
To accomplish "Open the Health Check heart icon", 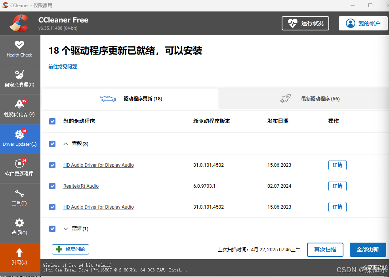I will tap(19, 45).
